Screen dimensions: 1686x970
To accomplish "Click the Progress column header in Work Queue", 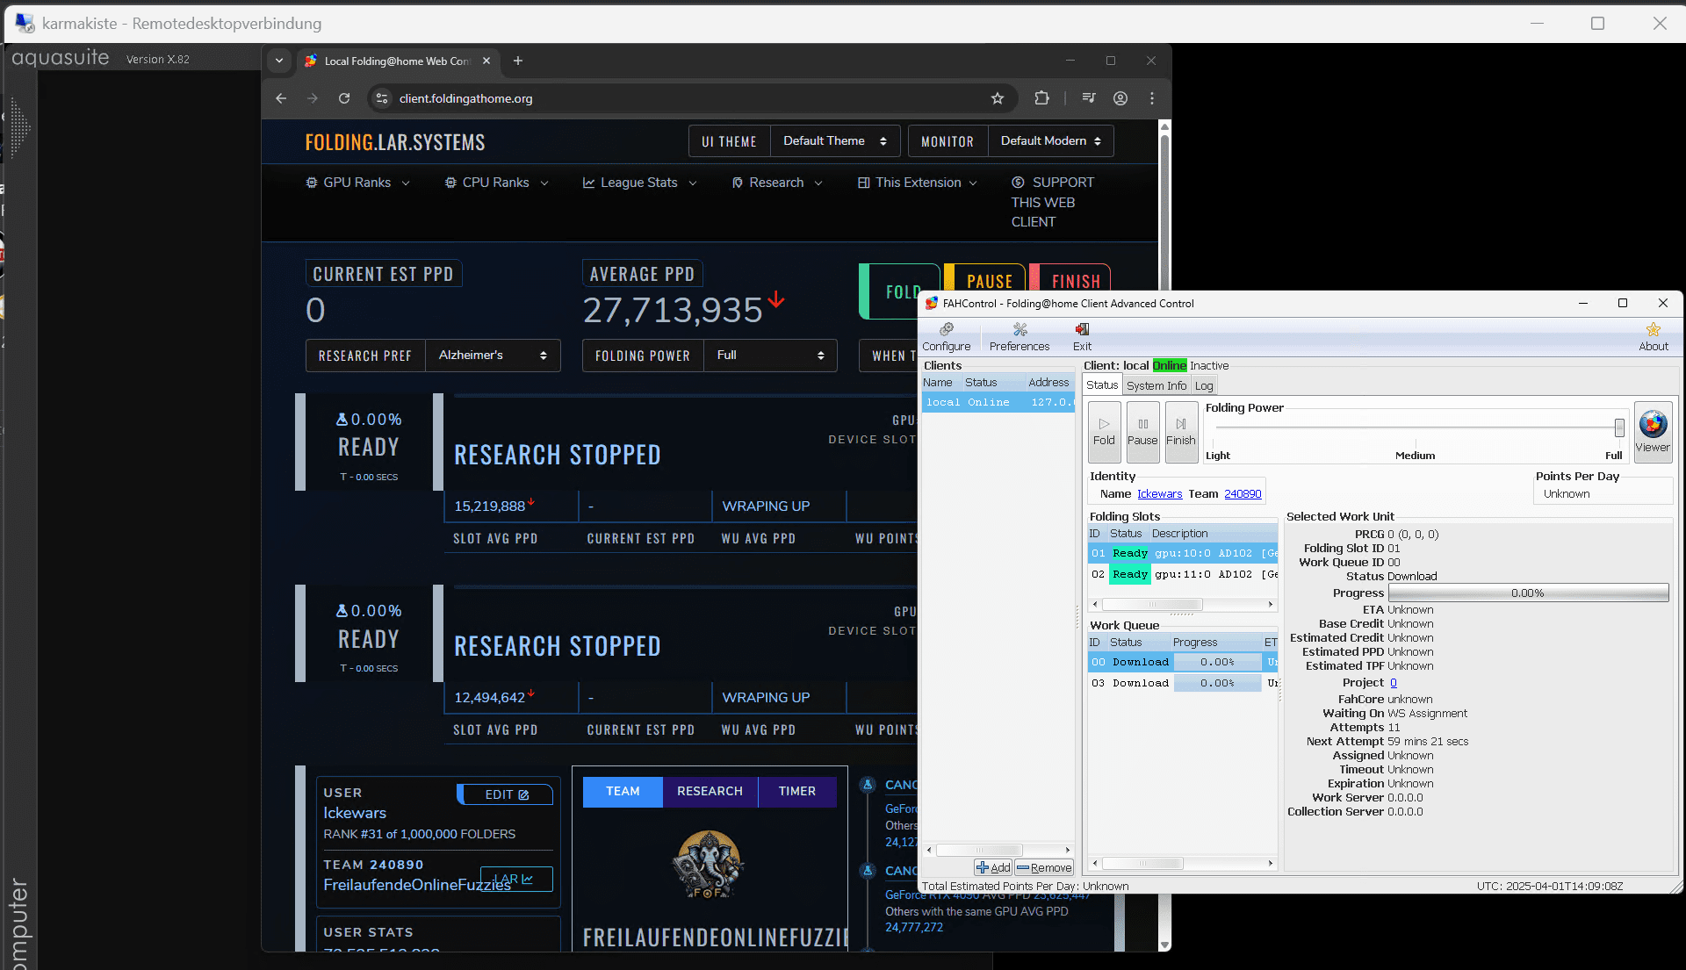I will [1215, 643].
